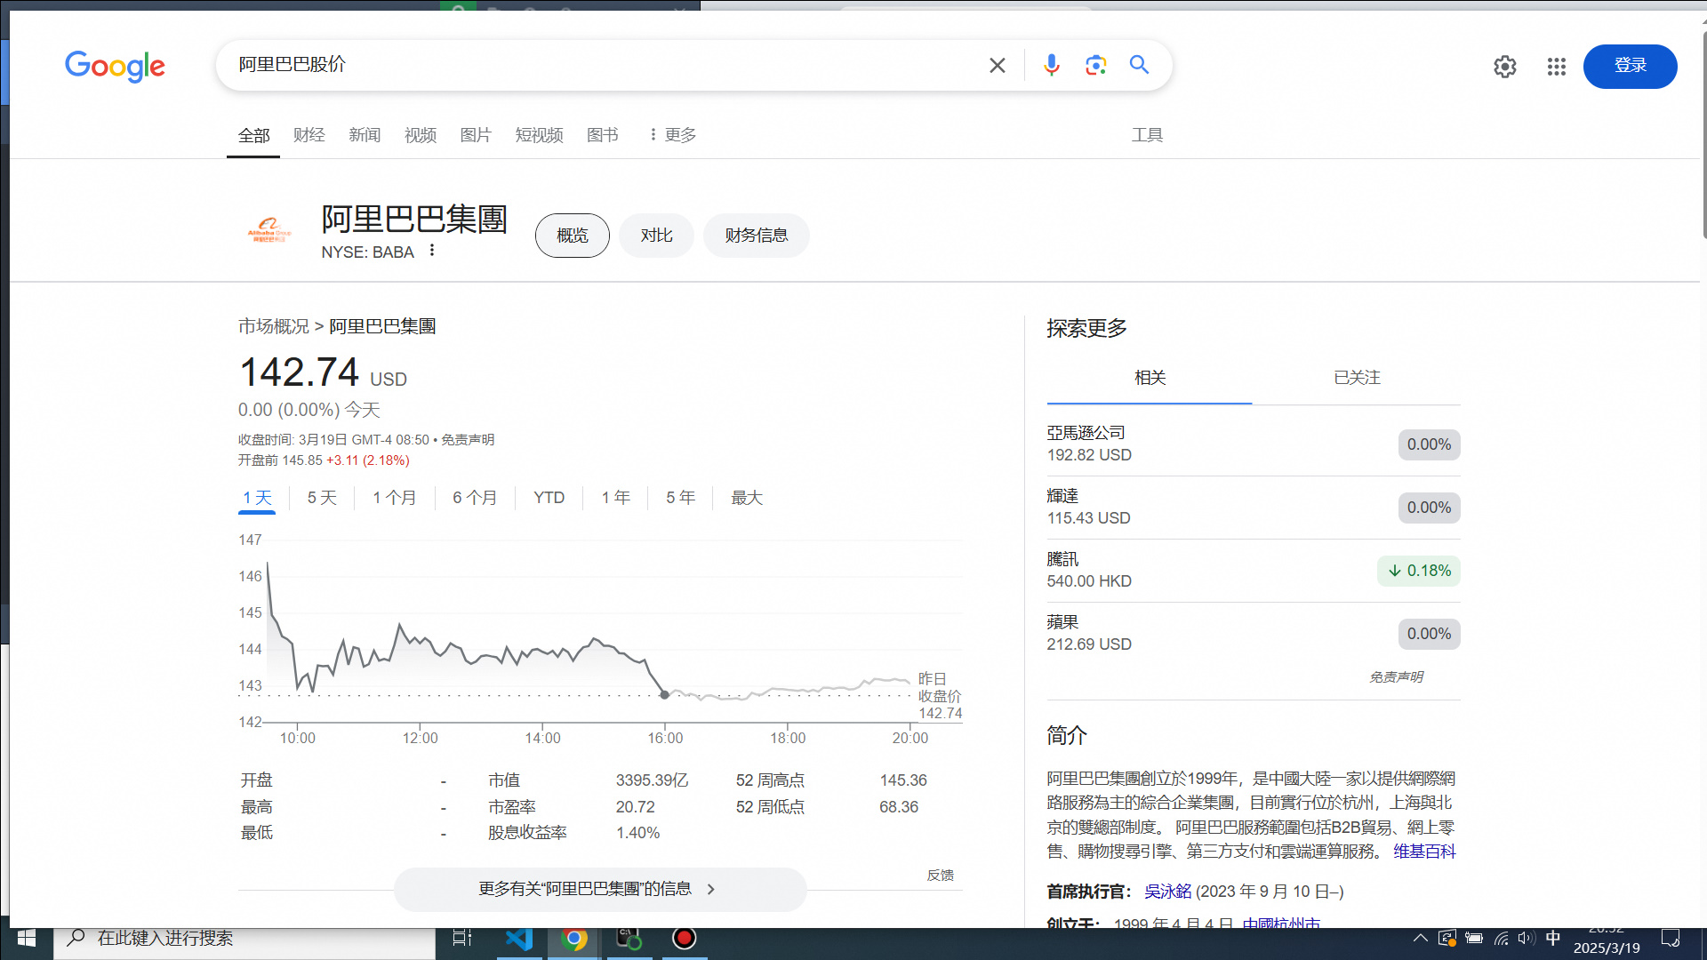Open Google settings gear icon
Viewport: 1707px width, 960px height.
pos(1504,67)
